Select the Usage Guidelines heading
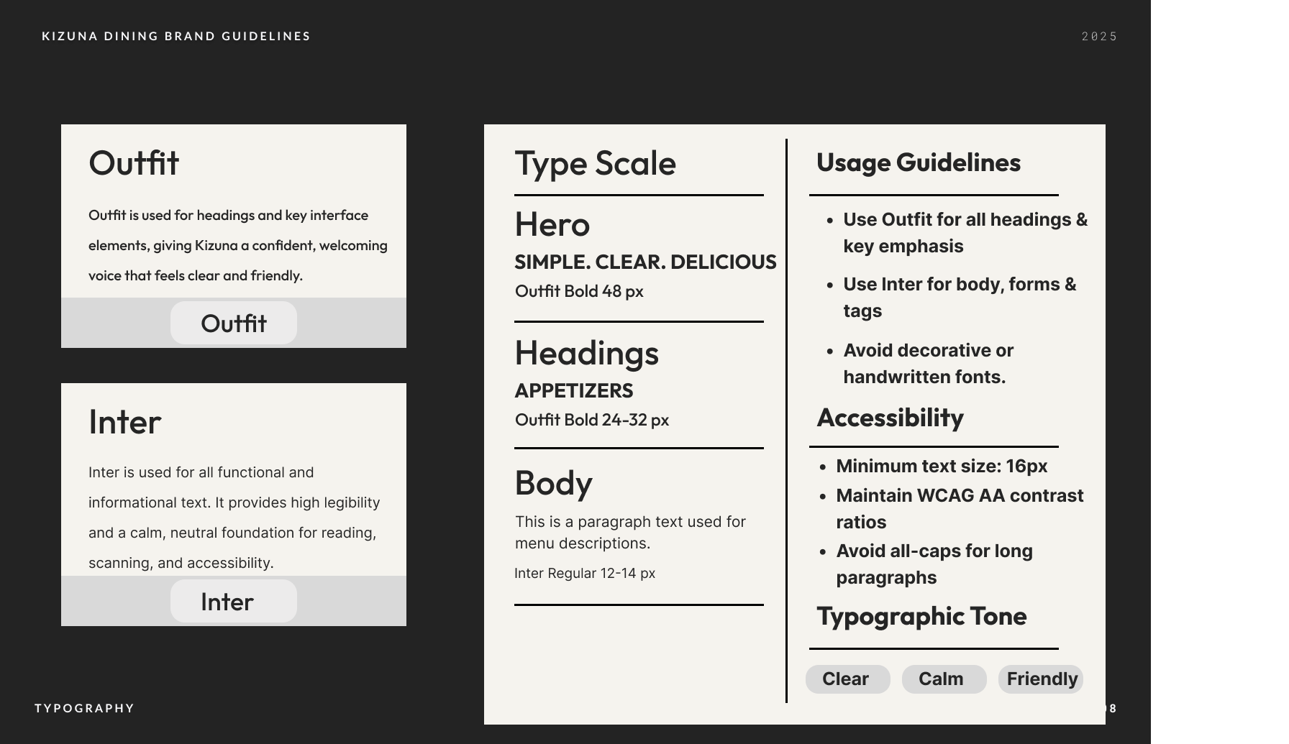1289x744 pixels. pos(918,163)
